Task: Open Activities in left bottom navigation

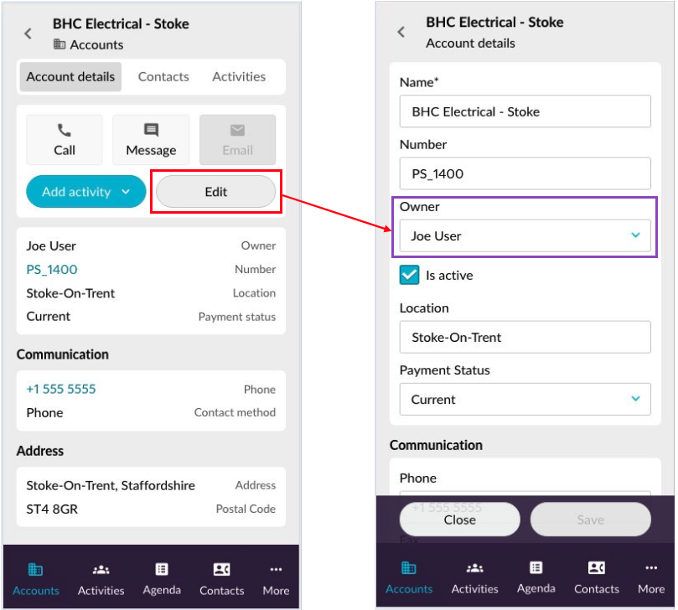Action: pos(101,578)
